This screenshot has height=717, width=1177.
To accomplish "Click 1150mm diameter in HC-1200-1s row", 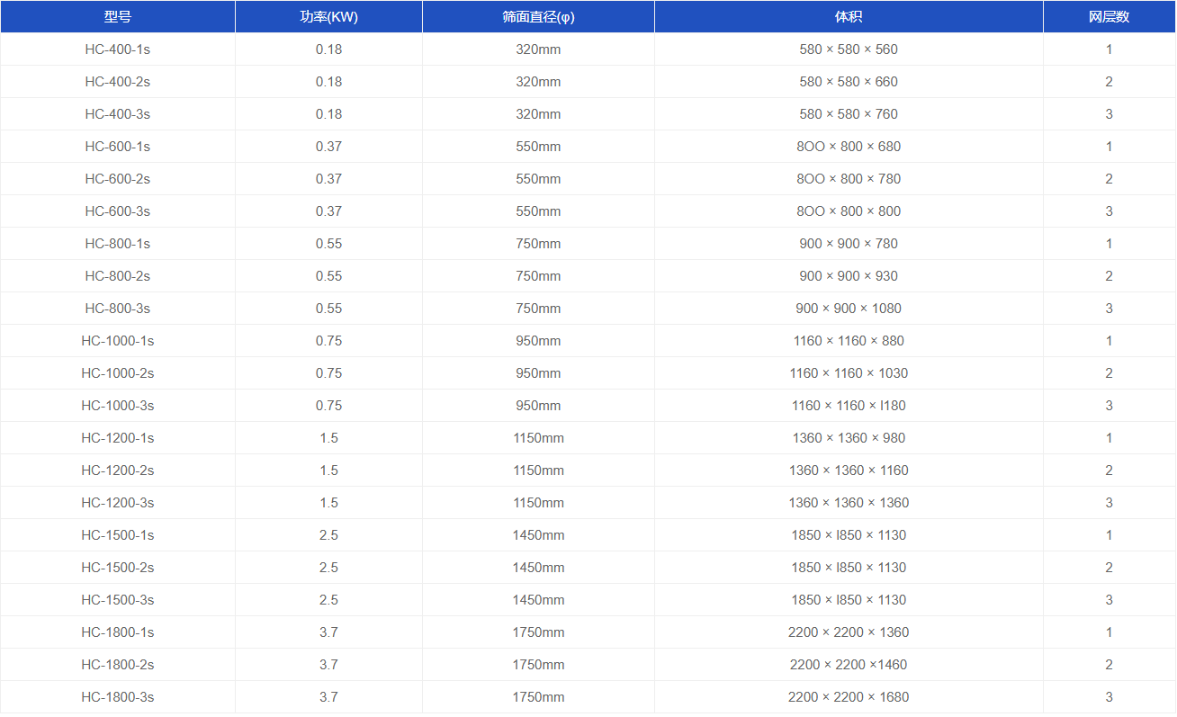I will (539, 438).
